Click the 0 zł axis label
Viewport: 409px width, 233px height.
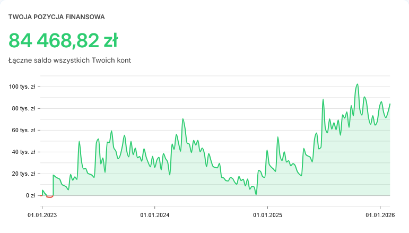(x=30, y=195)
